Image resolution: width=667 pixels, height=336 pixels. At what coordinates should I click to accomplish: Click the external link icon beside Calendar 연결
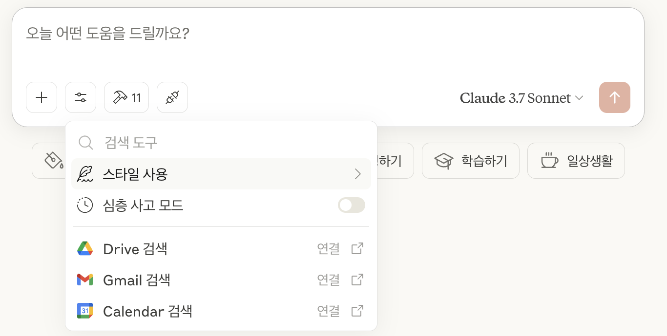click(x=357, y=311)
